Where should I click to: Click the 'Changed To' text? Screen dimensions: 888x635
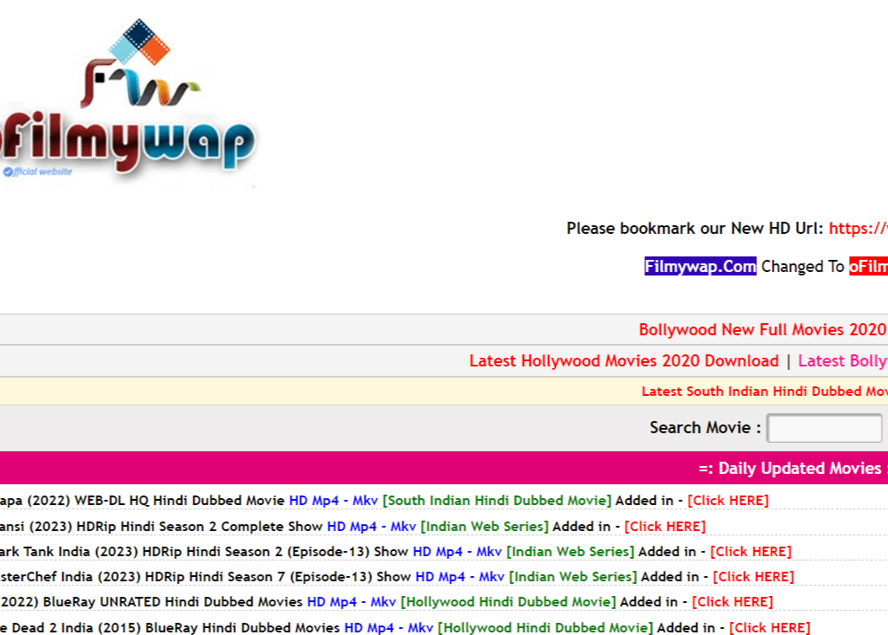click(802, 266)
